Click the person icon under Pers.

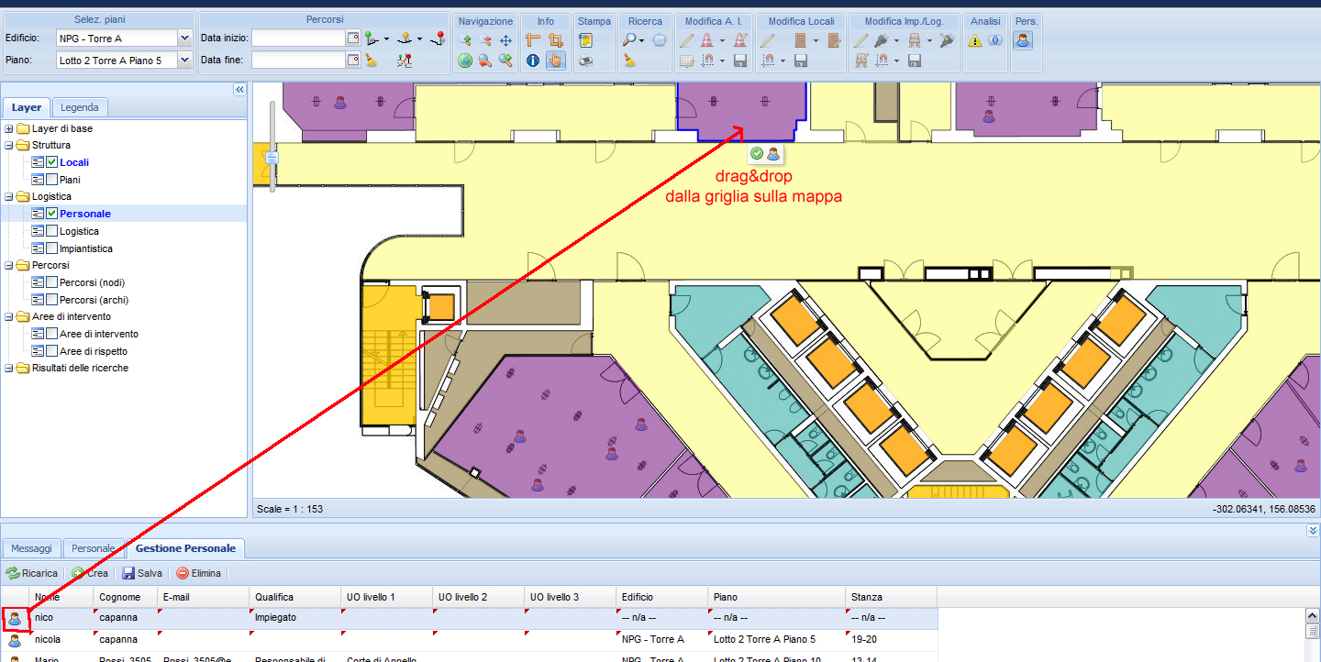pos(1022,40)
